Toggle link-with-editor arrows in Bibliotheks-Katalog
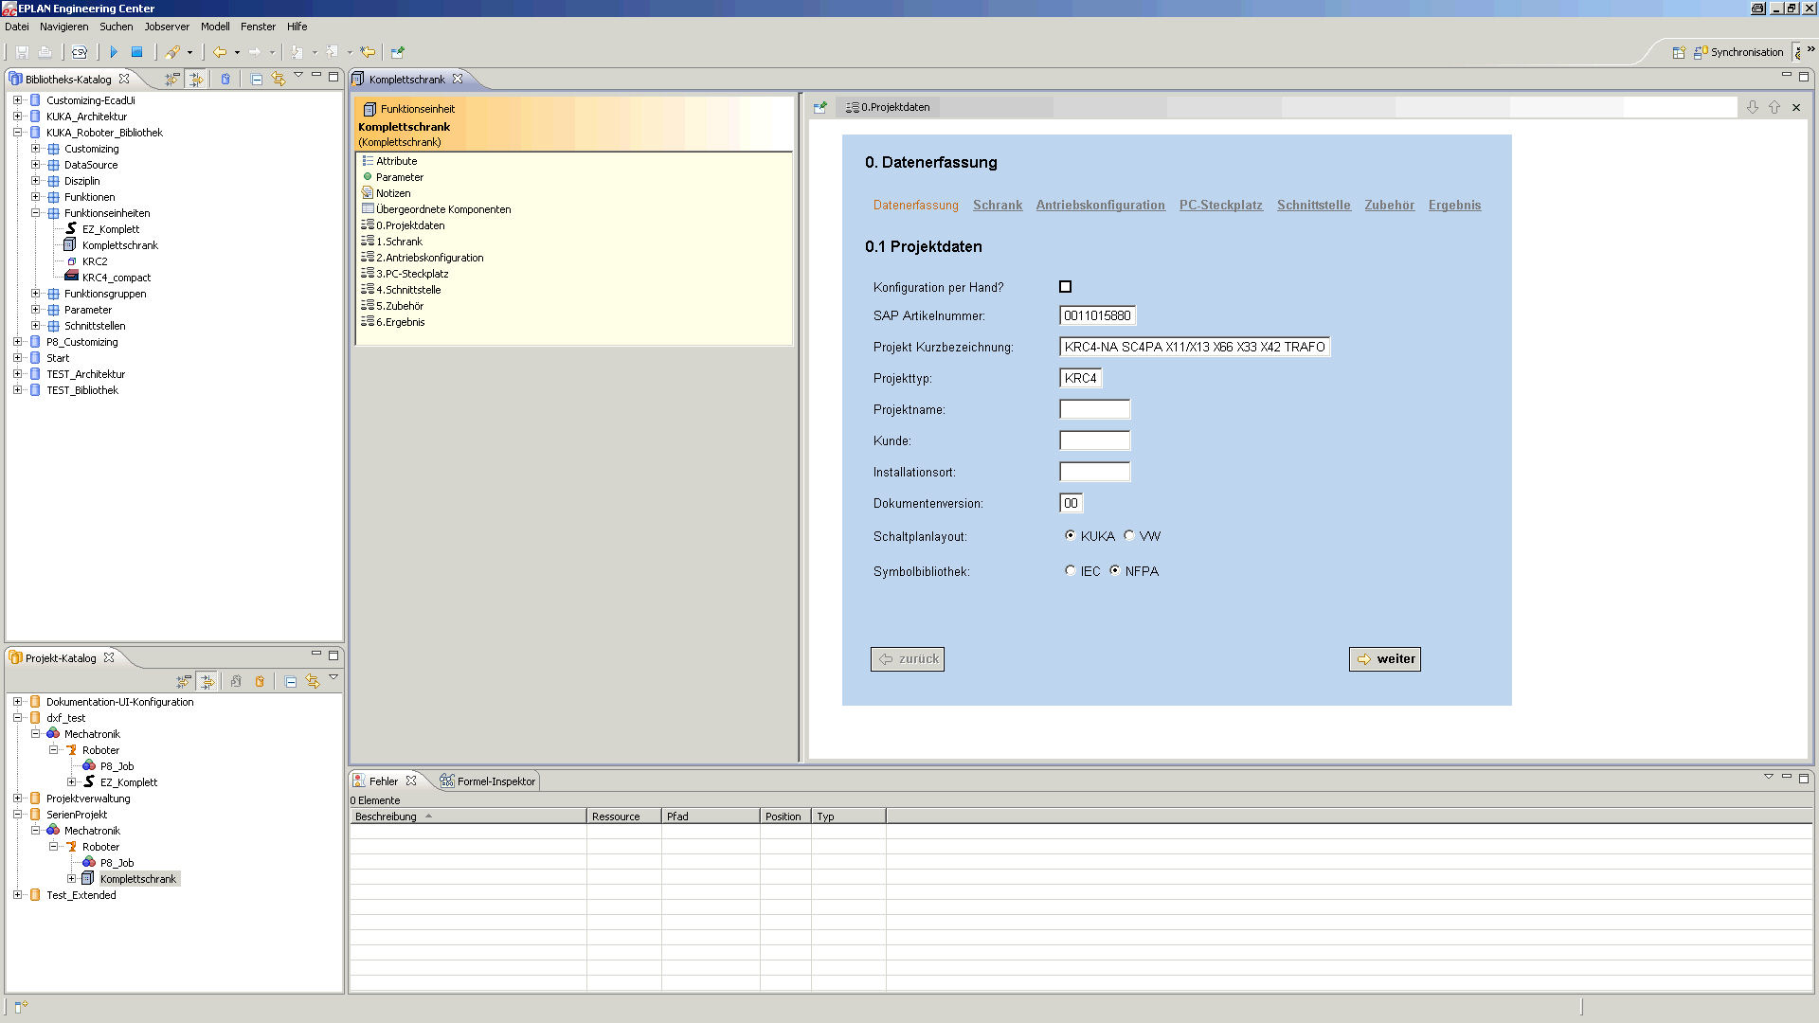The image size is (1819, 1023). click(x=279, y=80)
